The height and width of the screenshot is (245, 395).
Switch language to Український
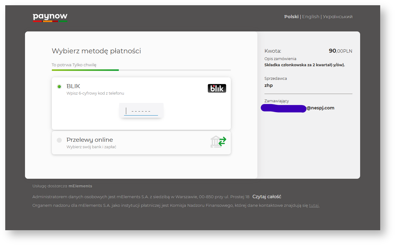pyautogui.click(x=337, y=17)
